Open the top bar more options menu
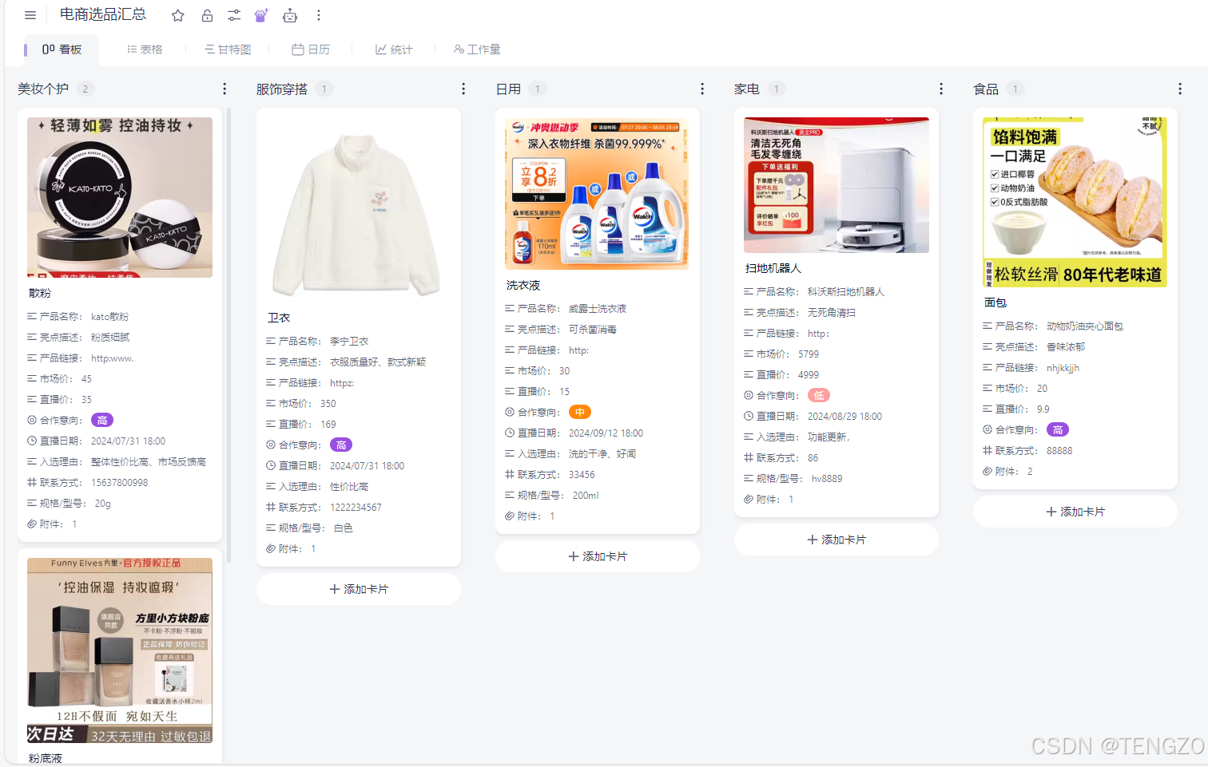The height and width of the screenshot is (767, 1208). click(x=318, y=15)
